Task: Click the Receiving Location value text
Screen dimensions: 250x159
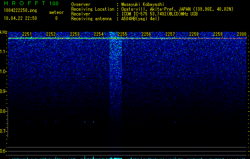Action: 177,9
